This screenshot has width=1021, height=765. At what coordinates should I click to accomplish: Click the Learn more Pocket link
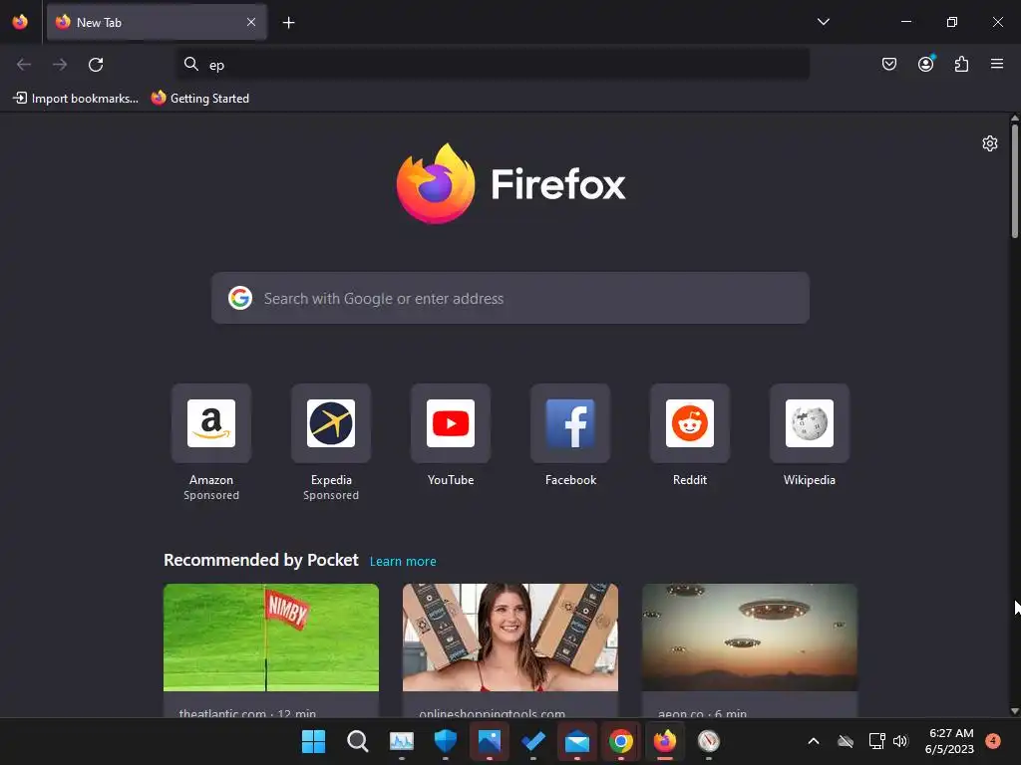pyautogui.click(x=403, y=562)
